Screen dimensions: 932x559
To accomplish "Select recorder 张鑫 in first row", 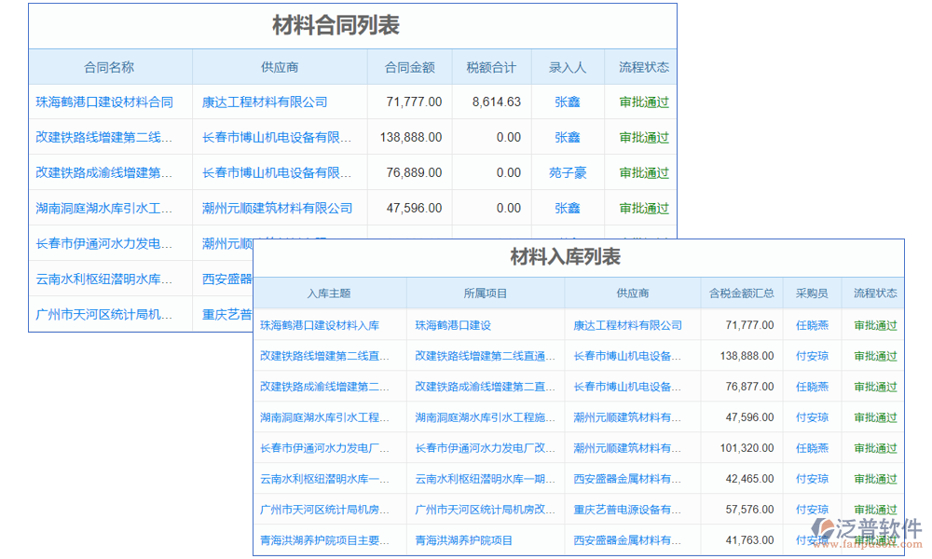I will click(568, 102).
